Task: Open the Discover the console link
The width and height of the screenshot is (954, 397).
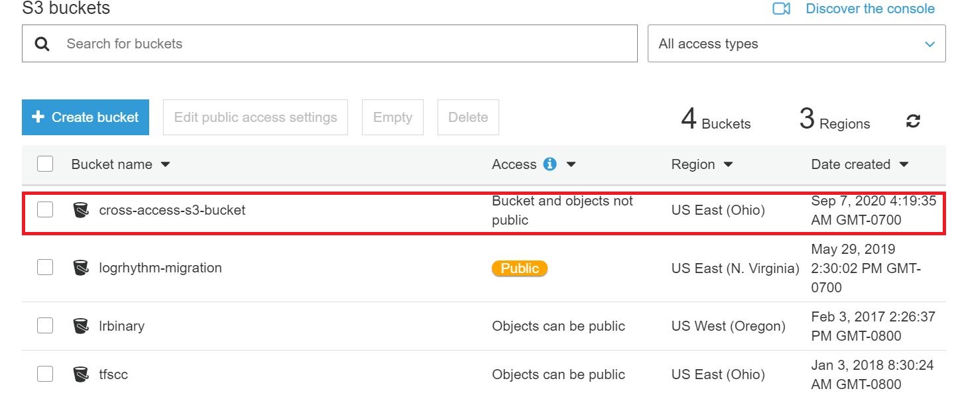Action: [x=870, y=9]
